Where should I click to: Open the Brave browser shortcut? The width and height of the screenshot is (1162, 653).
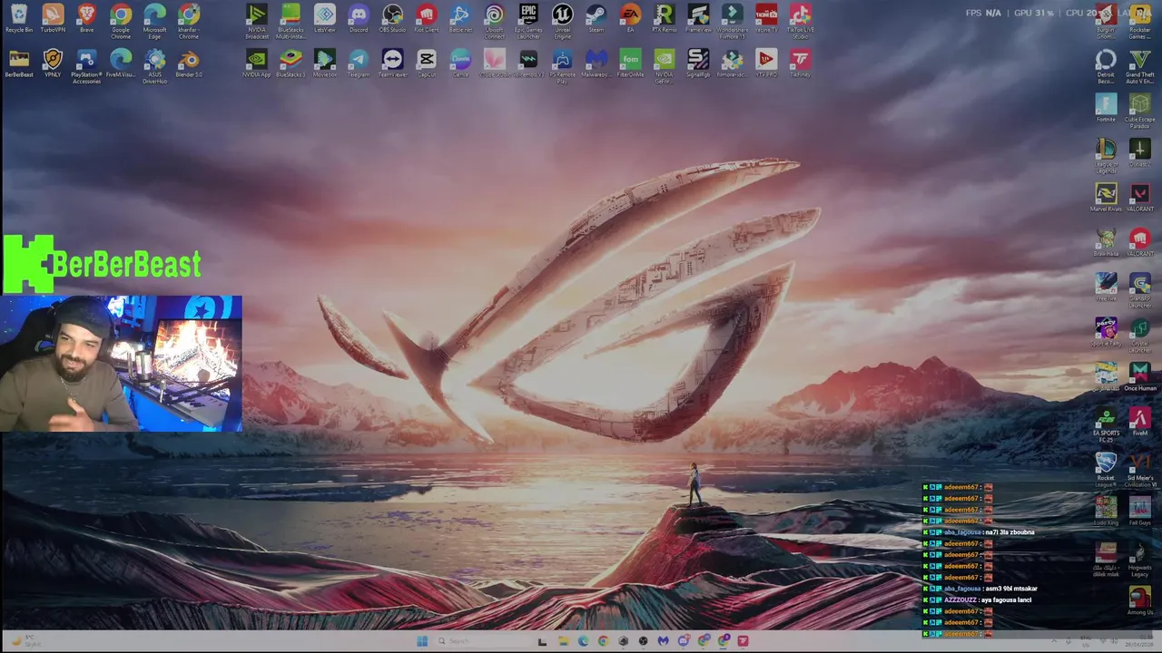87,18
